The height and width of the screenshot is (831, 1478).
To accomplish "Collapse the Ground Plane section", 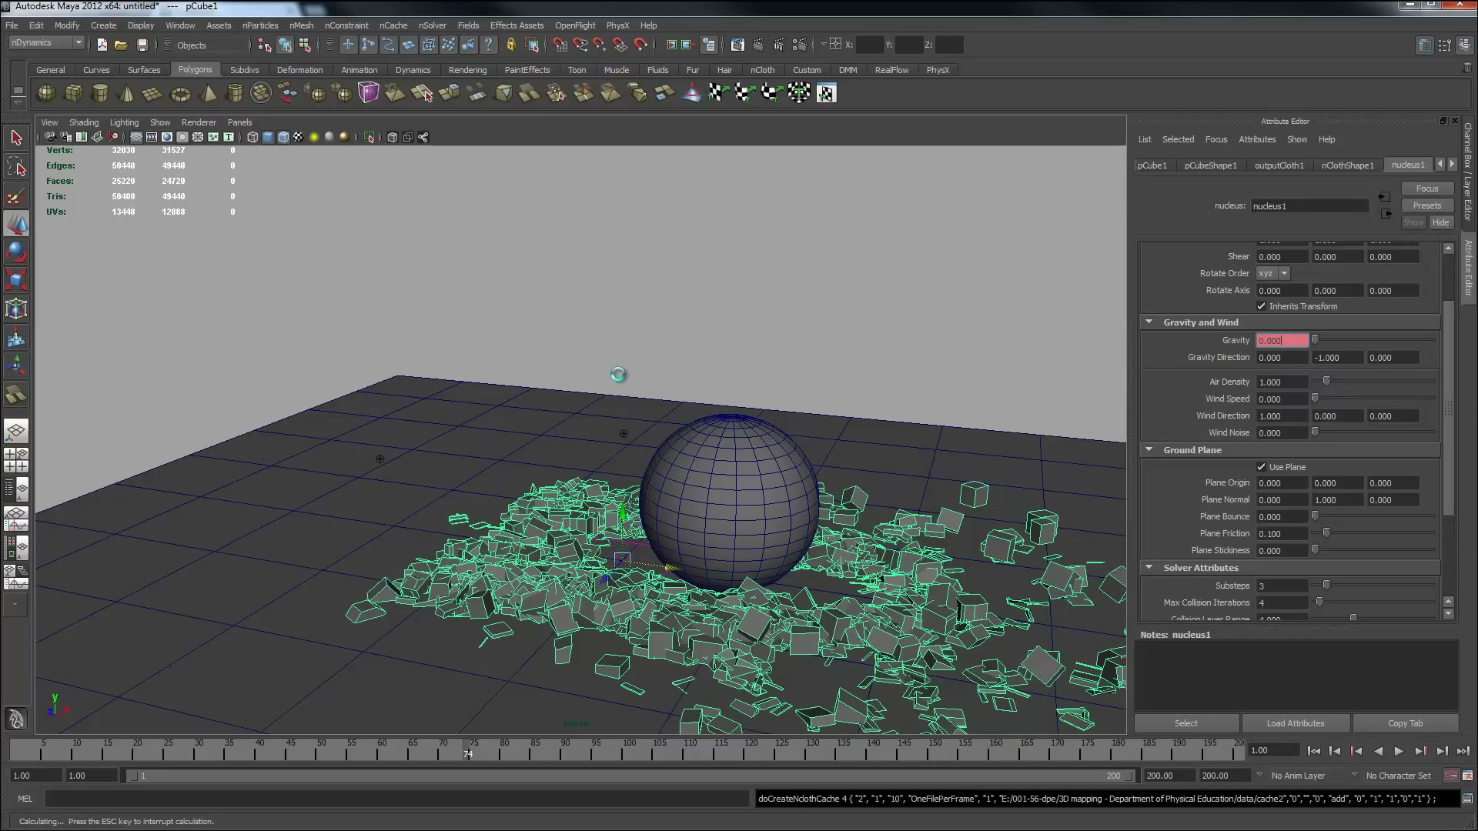I will point(1149,450).
